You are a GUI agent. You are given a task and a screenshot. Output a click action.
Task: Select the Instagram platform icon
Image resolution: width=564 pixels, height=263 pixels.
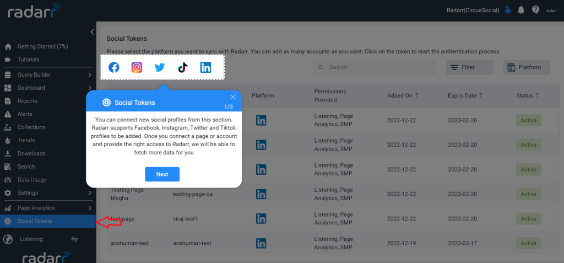(137, 67)
